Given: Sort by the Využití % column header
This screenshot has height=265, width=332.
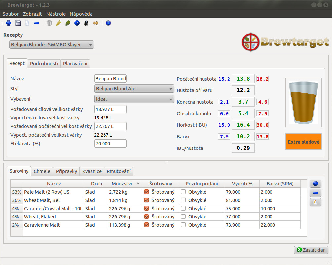Looking at the screenshot, I should tap(242, 183).
